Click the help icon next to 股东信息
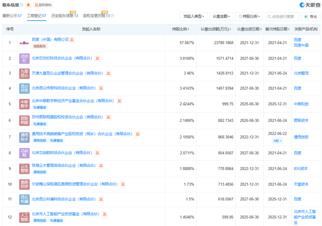Image resolution: width=322 pixels, height=226 pixels. pyautogui.click(x=22, y=5)
